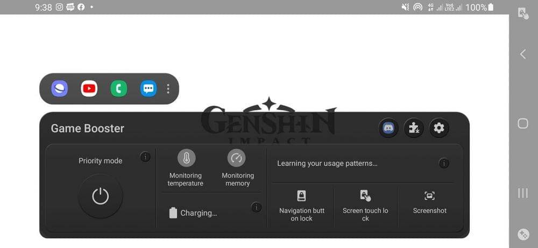Open Game Booster settings gear
This screenshot has width=538, height=248.
[x=439, y=128]
